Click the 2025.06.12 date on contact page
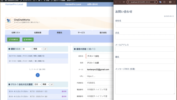This screenshot has height=100, width=177. (x=169, y=16)
